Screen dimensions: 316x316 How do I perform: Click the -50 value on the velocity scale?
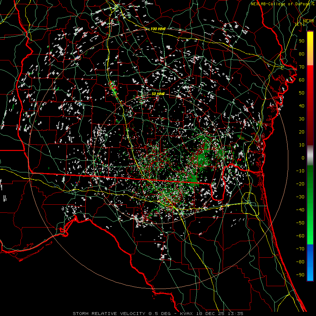coord(300,223)
